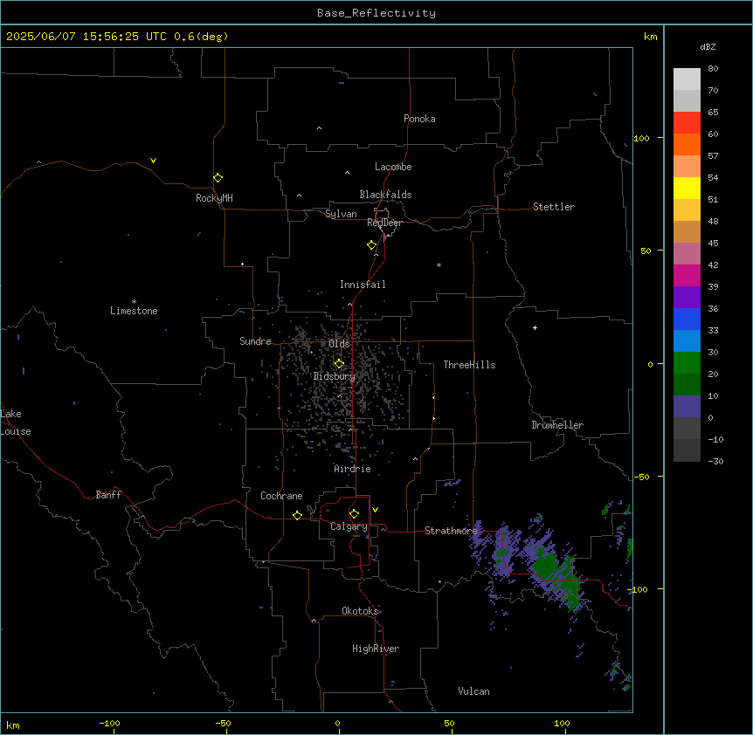
Task: Click the RedDeer city label
Action: [x=384, y=223]
